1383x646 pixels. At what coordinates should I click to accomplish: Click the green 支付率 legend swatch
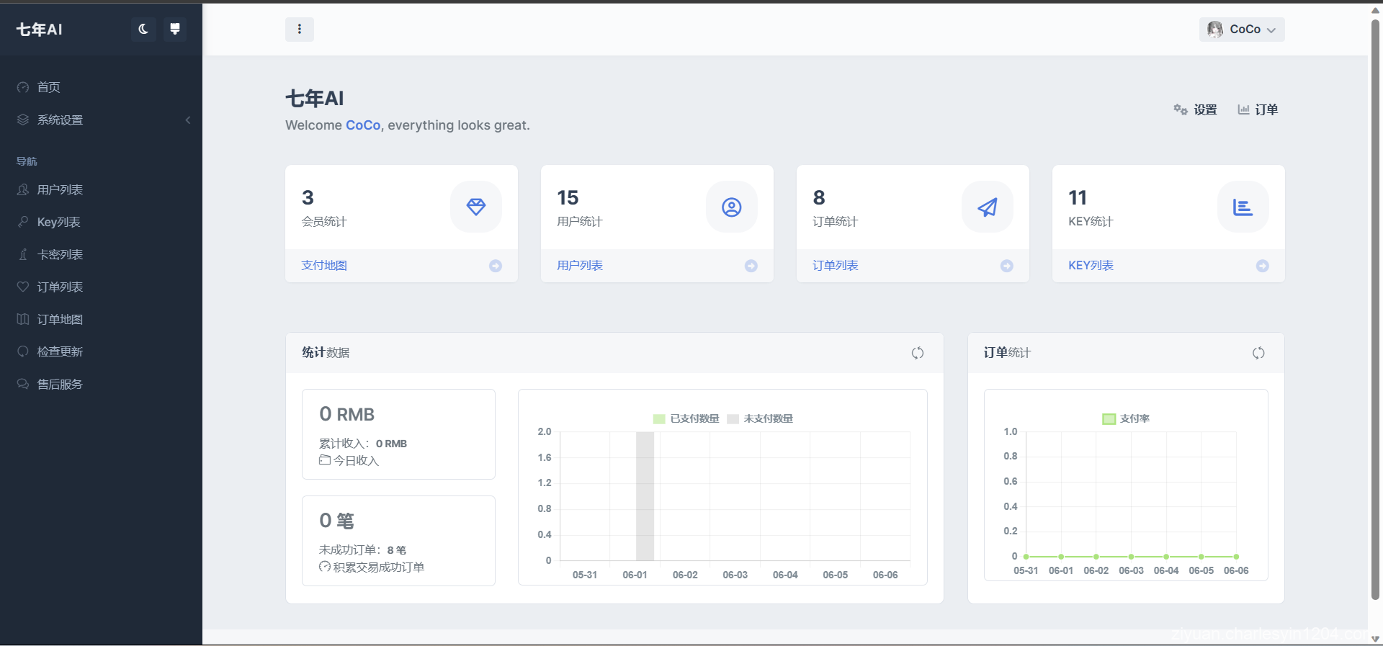(x=1109, y=418)
